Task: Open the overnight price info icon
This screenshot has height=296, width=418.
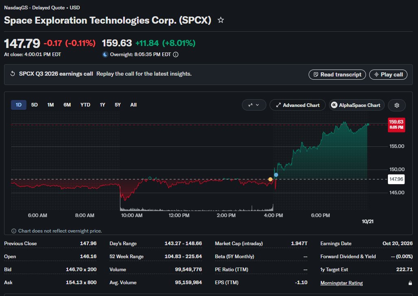Action: coord(176,54)
